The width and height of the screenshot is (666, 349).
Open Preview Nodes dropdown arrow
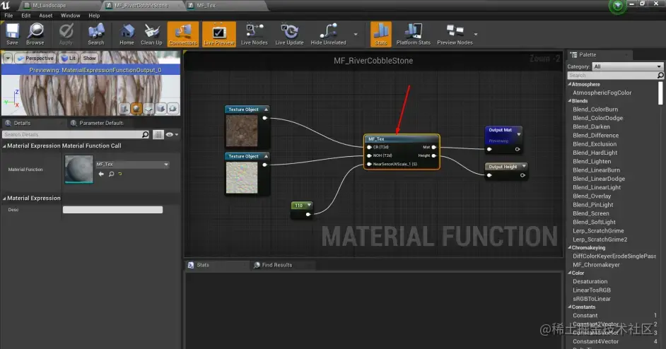coord(476,35)
